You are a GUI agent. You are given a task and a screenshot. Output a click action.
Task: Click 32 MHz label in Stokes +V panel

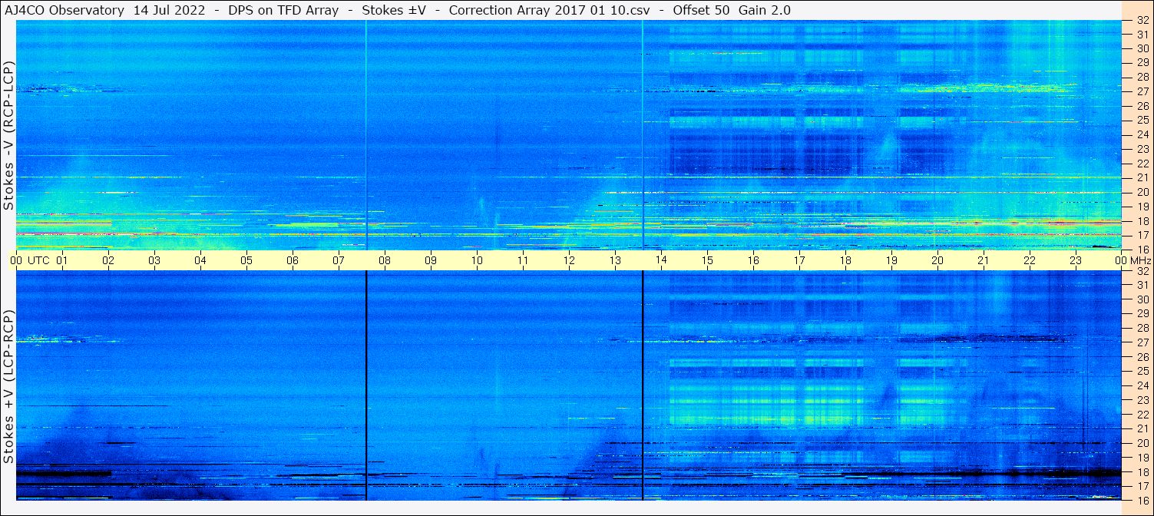[x=1142, y=271]
